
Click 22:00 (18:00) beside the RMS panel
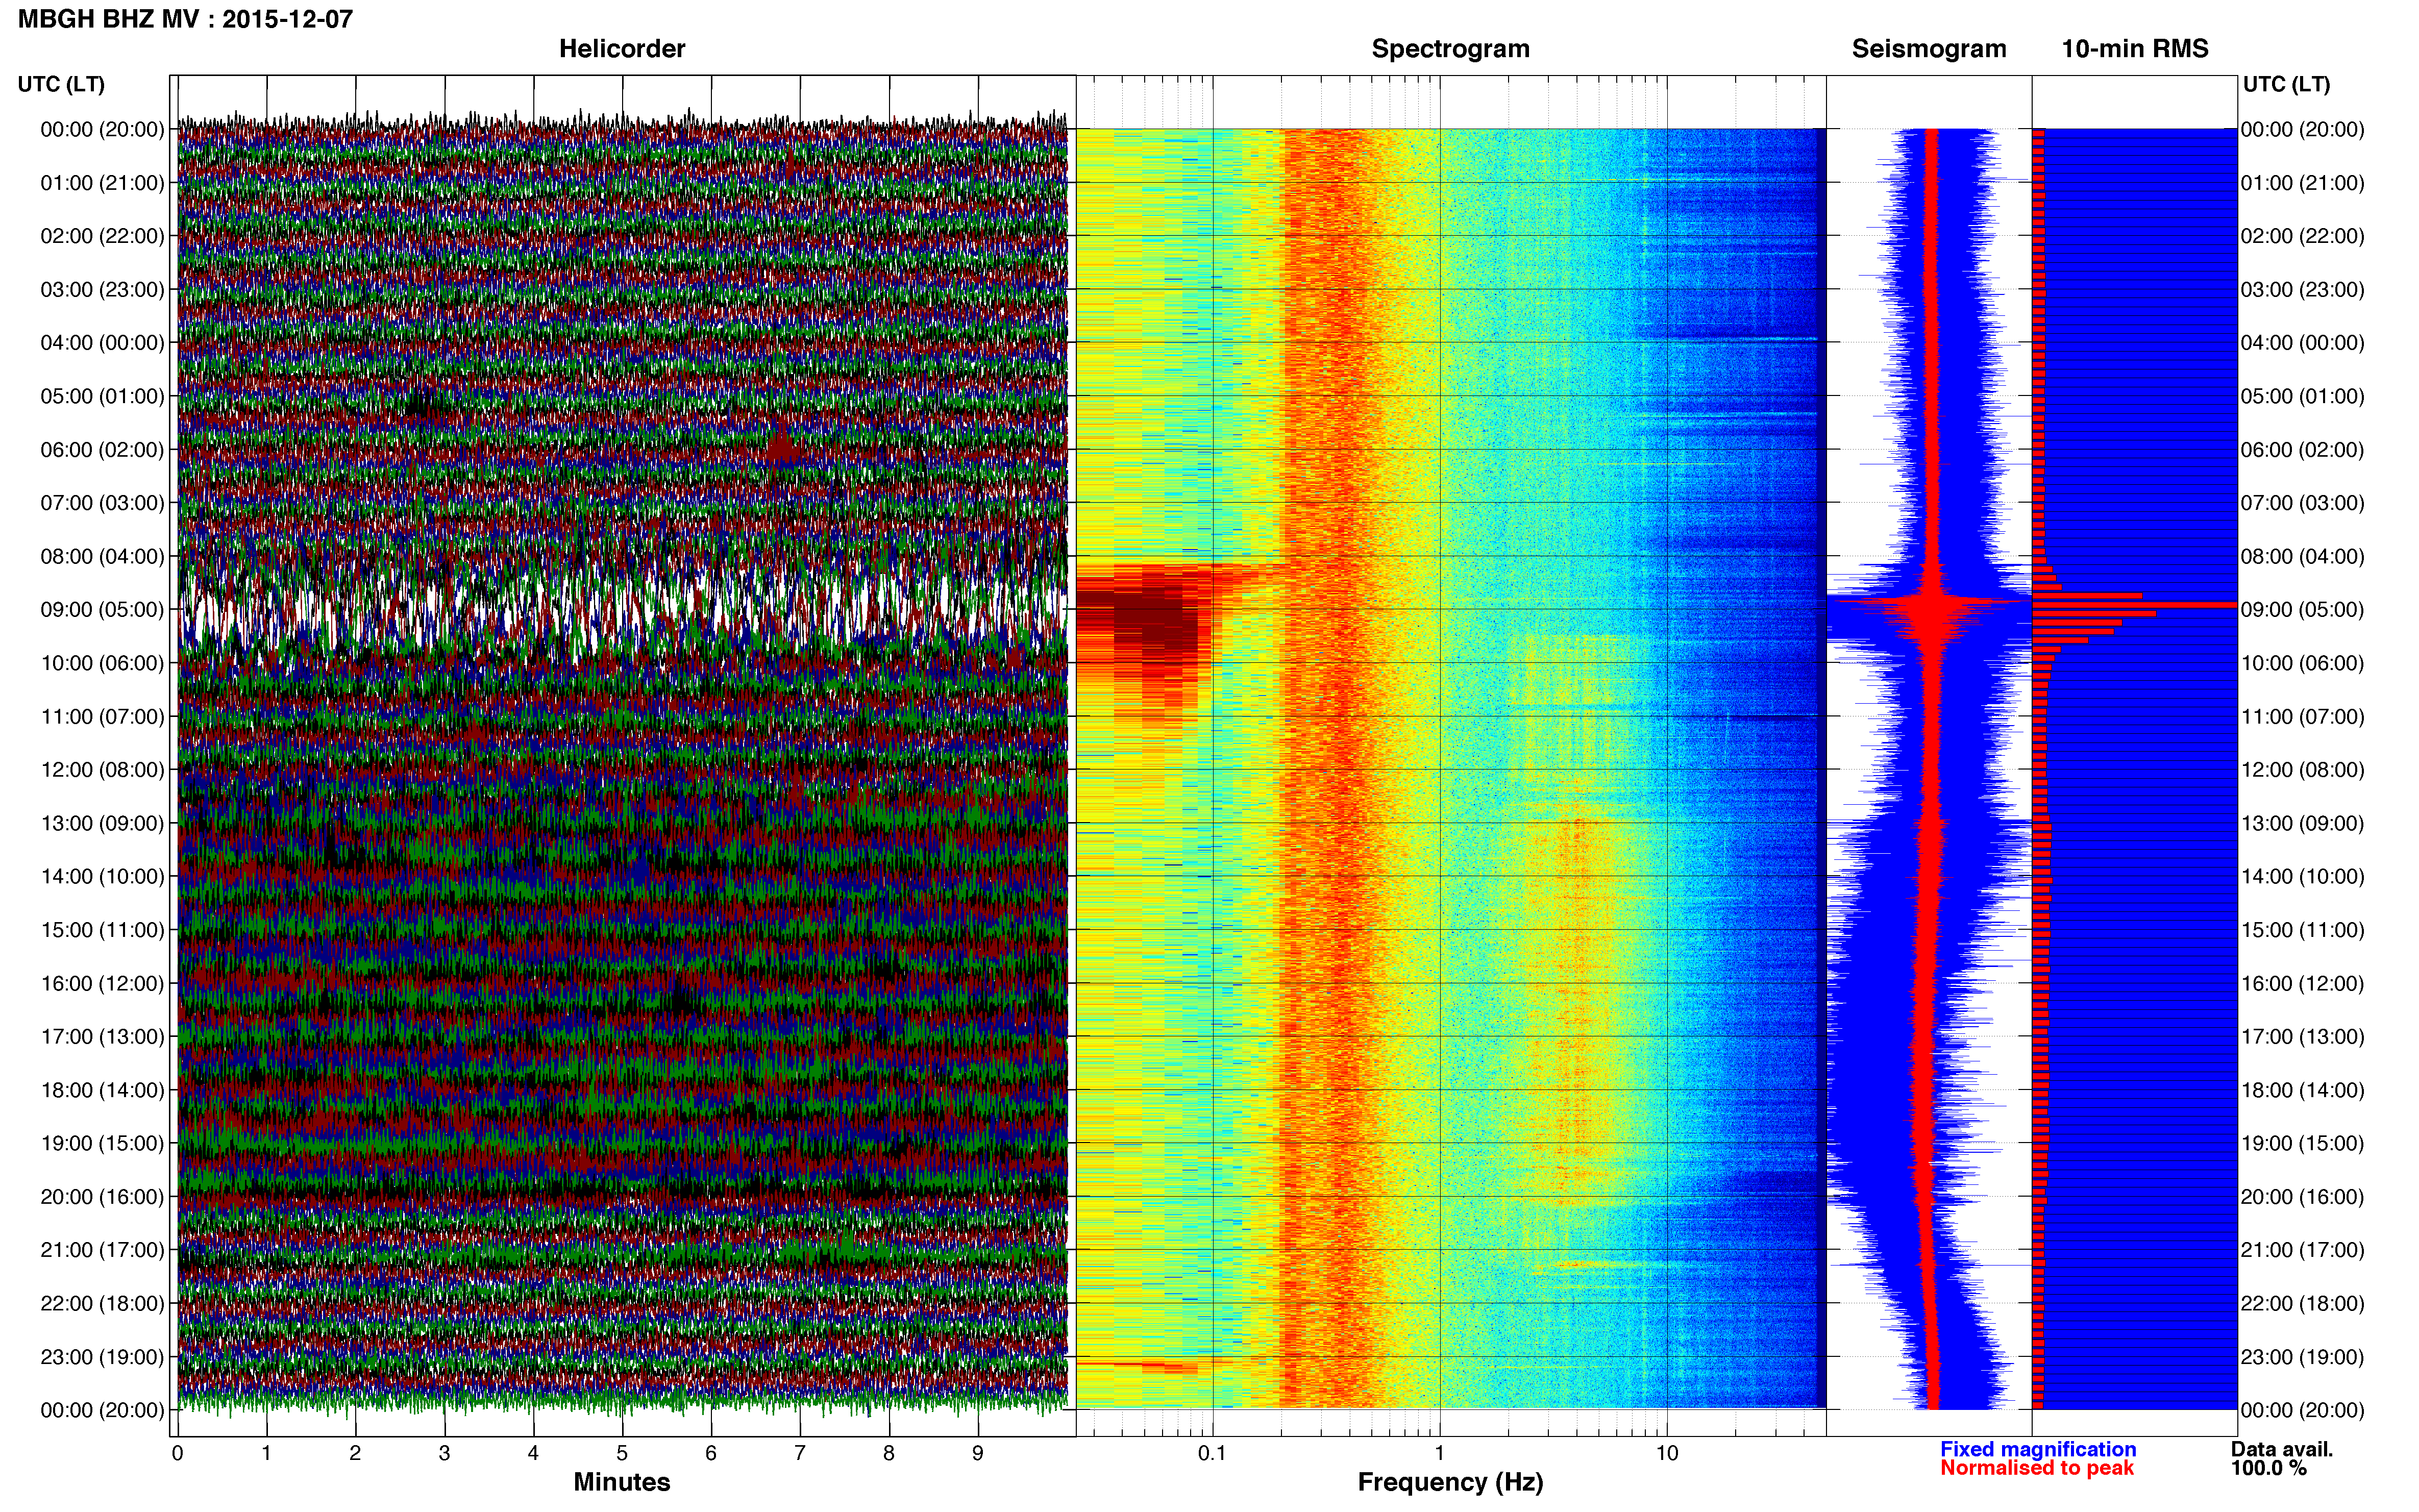coord(2303,1304)
